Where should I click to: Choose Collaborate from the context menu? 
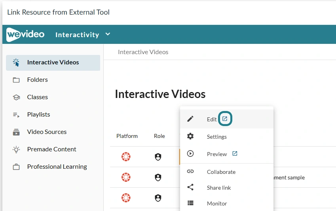tap(227, 172)
